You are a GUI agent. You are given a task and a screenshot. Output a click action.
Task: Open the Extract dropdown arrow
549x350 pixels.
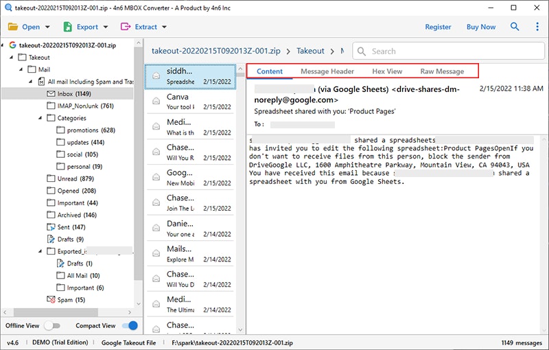click(x=164, y=27)
